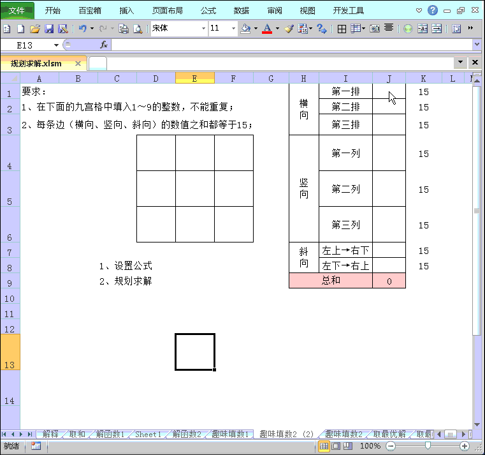This screenshot has width=485, height=455.
Task: Click the last sheet navigation arrow
Action: (30, 434)
